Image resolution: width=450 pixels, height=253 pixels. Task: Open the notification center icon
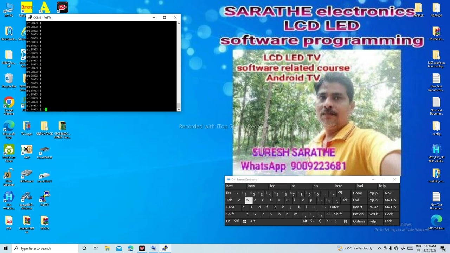(x=443, y=248)
